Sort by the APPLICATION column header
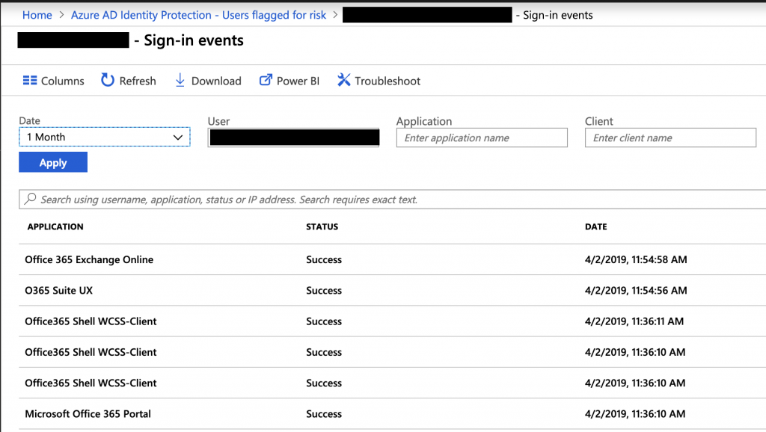766x432 pixels. [55, 226]
